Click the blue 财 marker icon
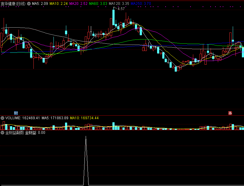The image size is (244, 186). click(16, 113)
